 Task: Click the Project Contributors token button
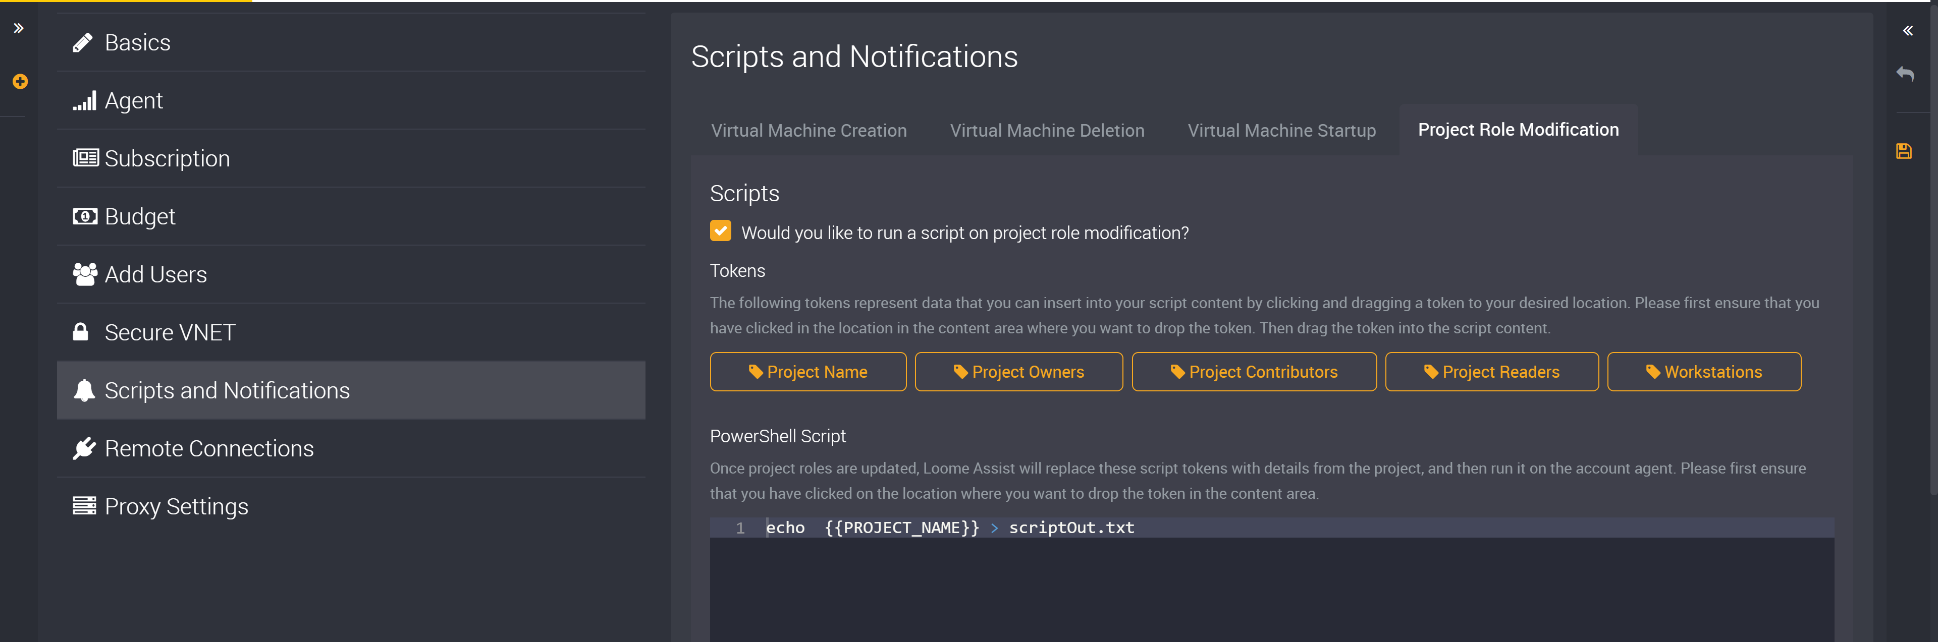point(1253,370)
